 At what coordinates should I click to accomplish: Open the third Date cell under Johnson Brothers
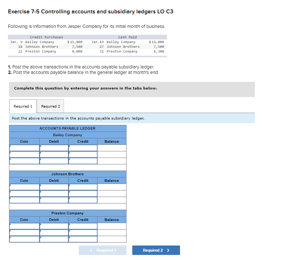click(x=24, y=199)
